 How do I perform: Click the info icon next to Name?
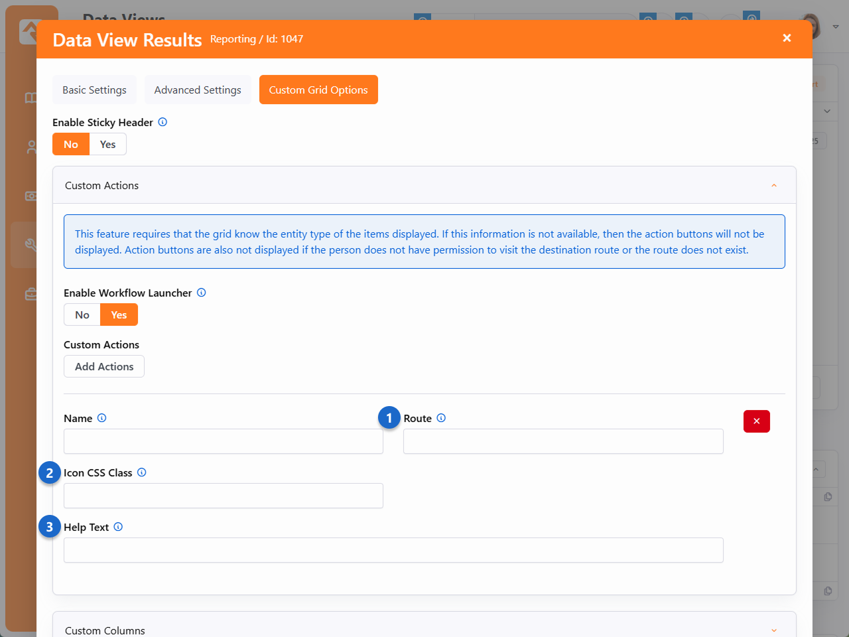click(101, 418)
